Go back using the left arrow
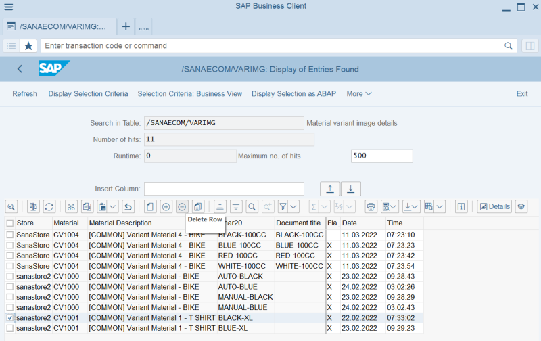541x341 pixels. pyautogui.click(x=20, y=69)
